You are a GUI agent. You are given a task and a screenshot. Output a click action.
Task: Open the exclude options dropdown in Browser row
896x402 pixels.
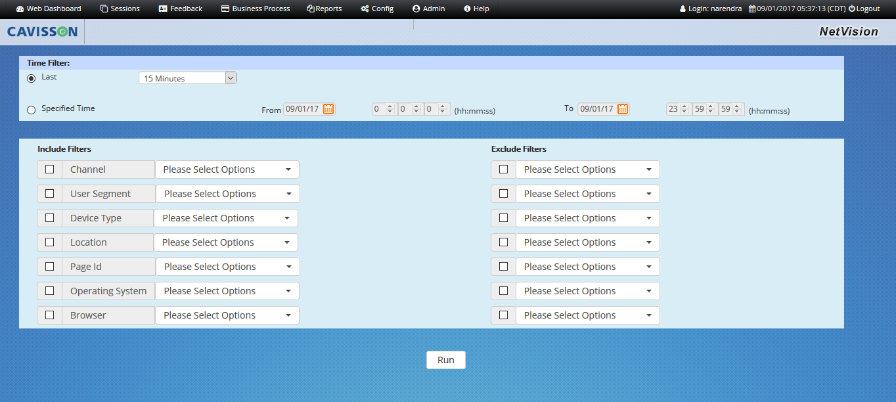(x=588, y=315)
